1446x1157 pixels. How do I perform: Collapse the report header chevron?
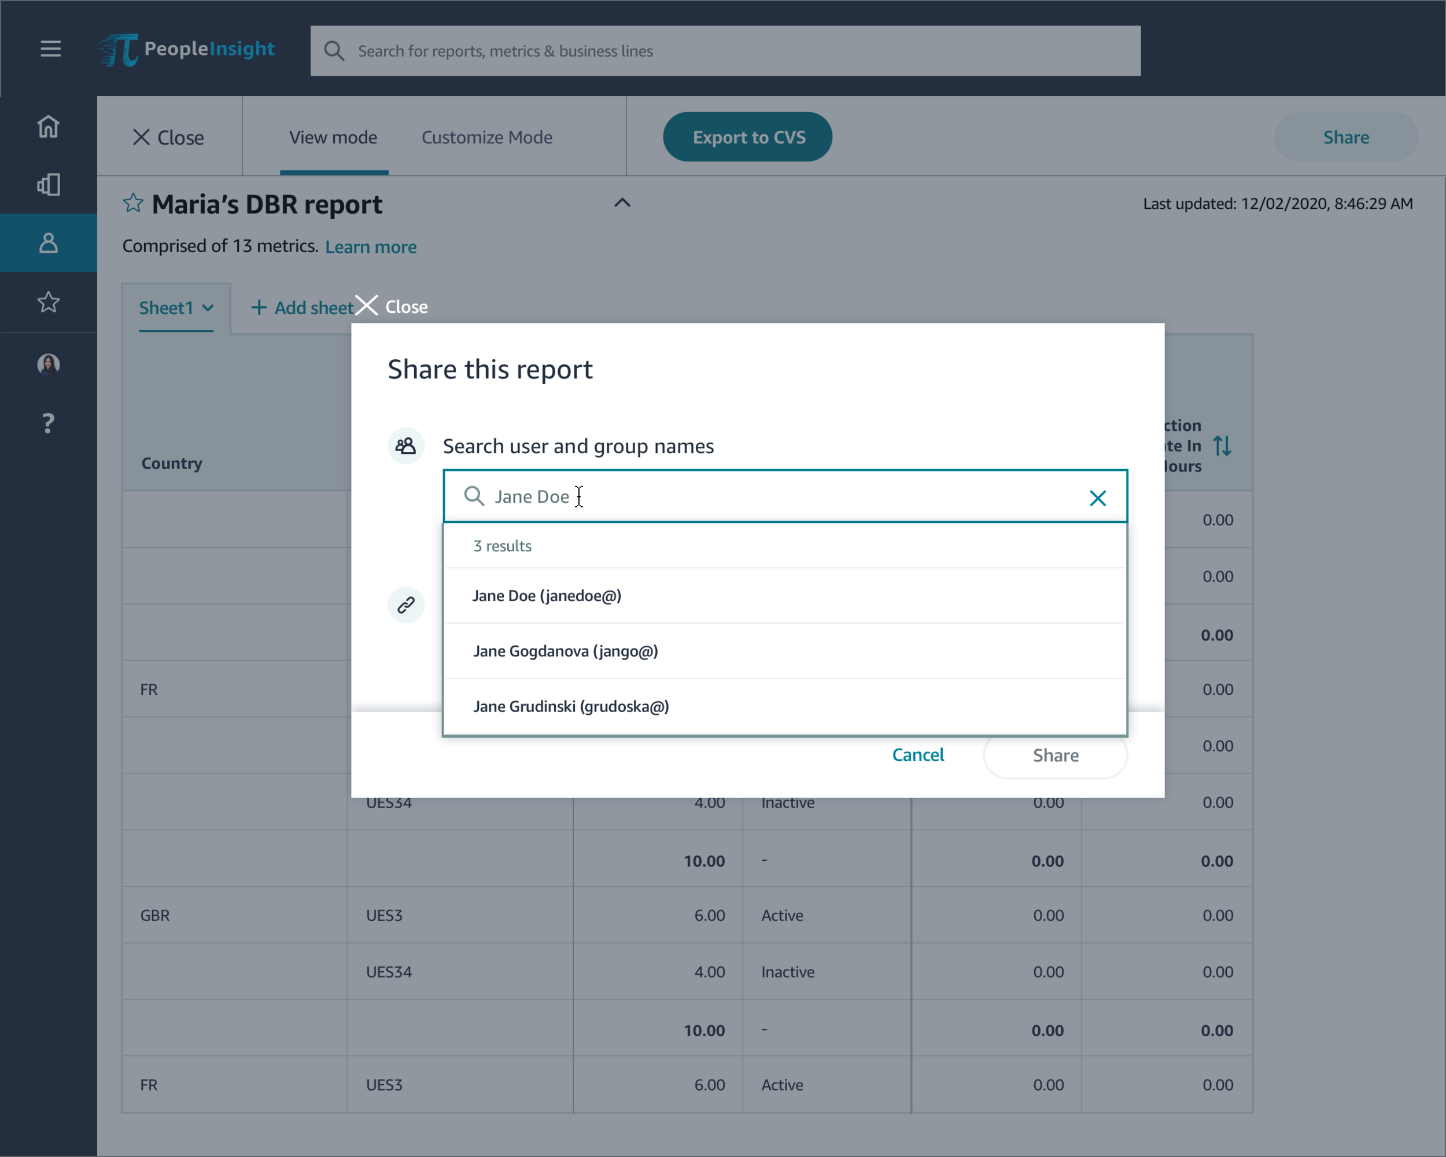[x=622, y=202]
